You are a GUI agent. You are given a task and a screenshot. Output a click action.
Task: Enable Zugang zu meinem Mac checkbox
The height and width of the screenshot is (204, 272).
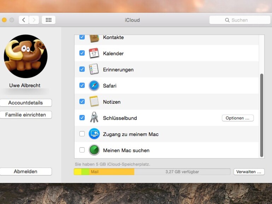click(82, 134)
